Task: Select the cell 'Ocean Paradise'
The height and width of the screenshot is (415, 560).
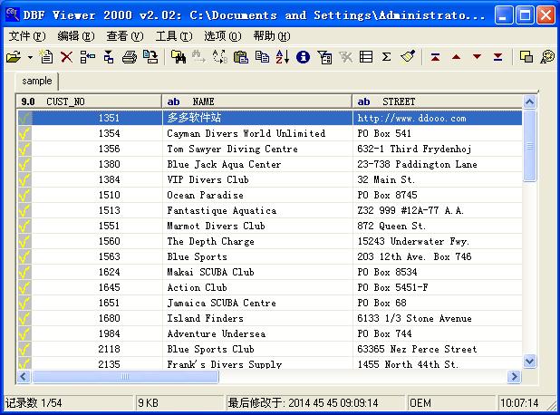Action: click(x=257, y=195)
